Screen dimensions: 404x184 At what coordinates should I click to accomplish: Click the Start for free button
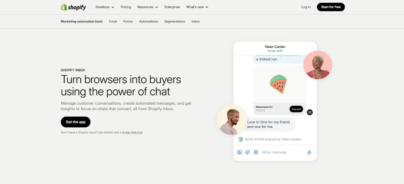pyautogui.click(x=331, y=7)
